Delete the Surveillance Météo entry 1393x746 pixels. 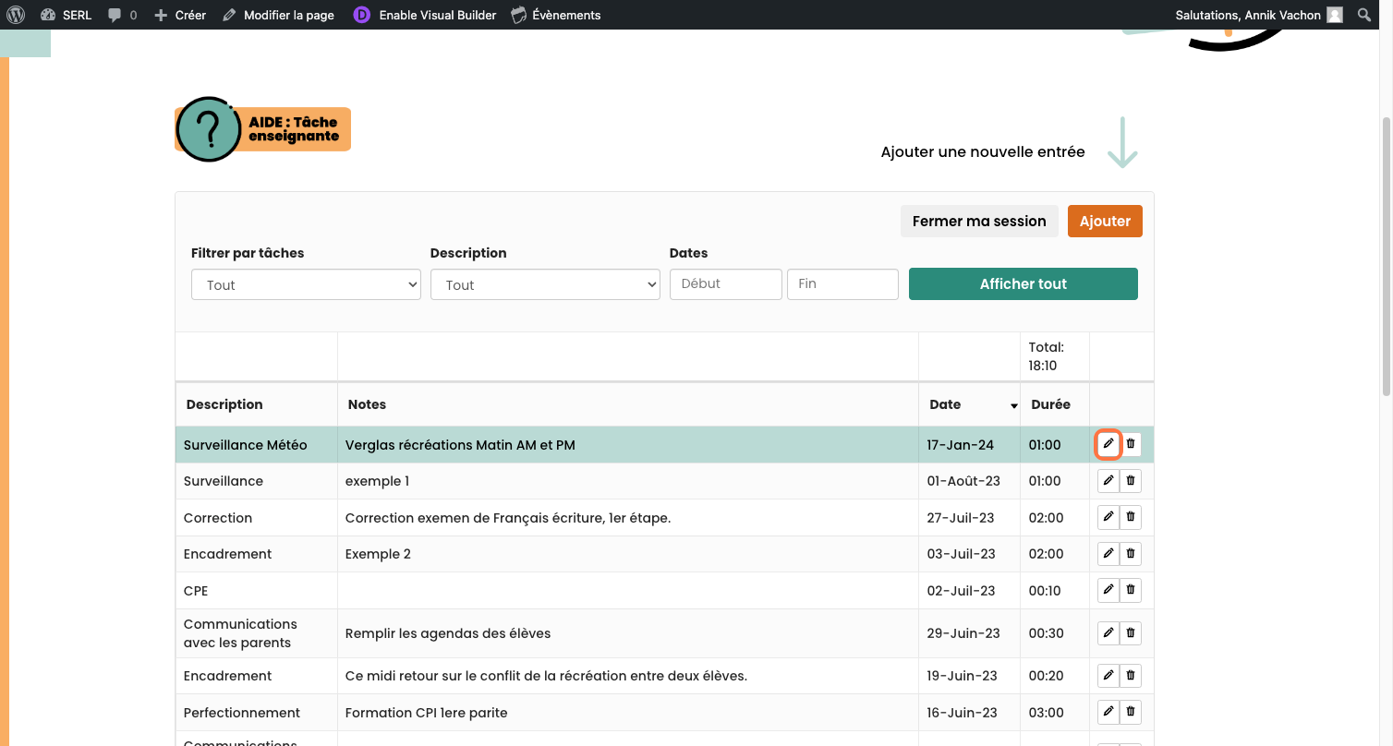(x=1131, y=444)
